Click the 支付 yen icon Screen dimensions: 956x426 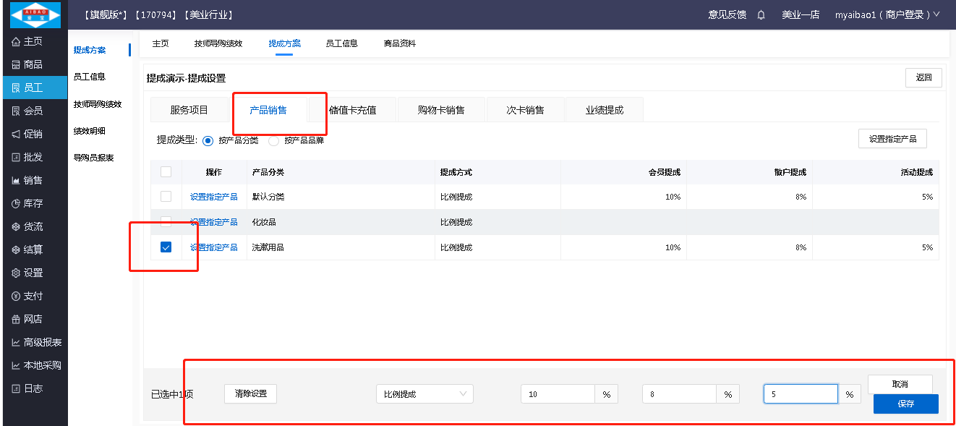(x=16, y=297)
